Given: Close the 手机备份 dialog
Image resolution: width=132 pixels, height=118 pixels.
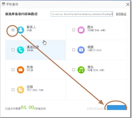Looking at the screenshot, I should pyautogui.click(x=128, y=4).
